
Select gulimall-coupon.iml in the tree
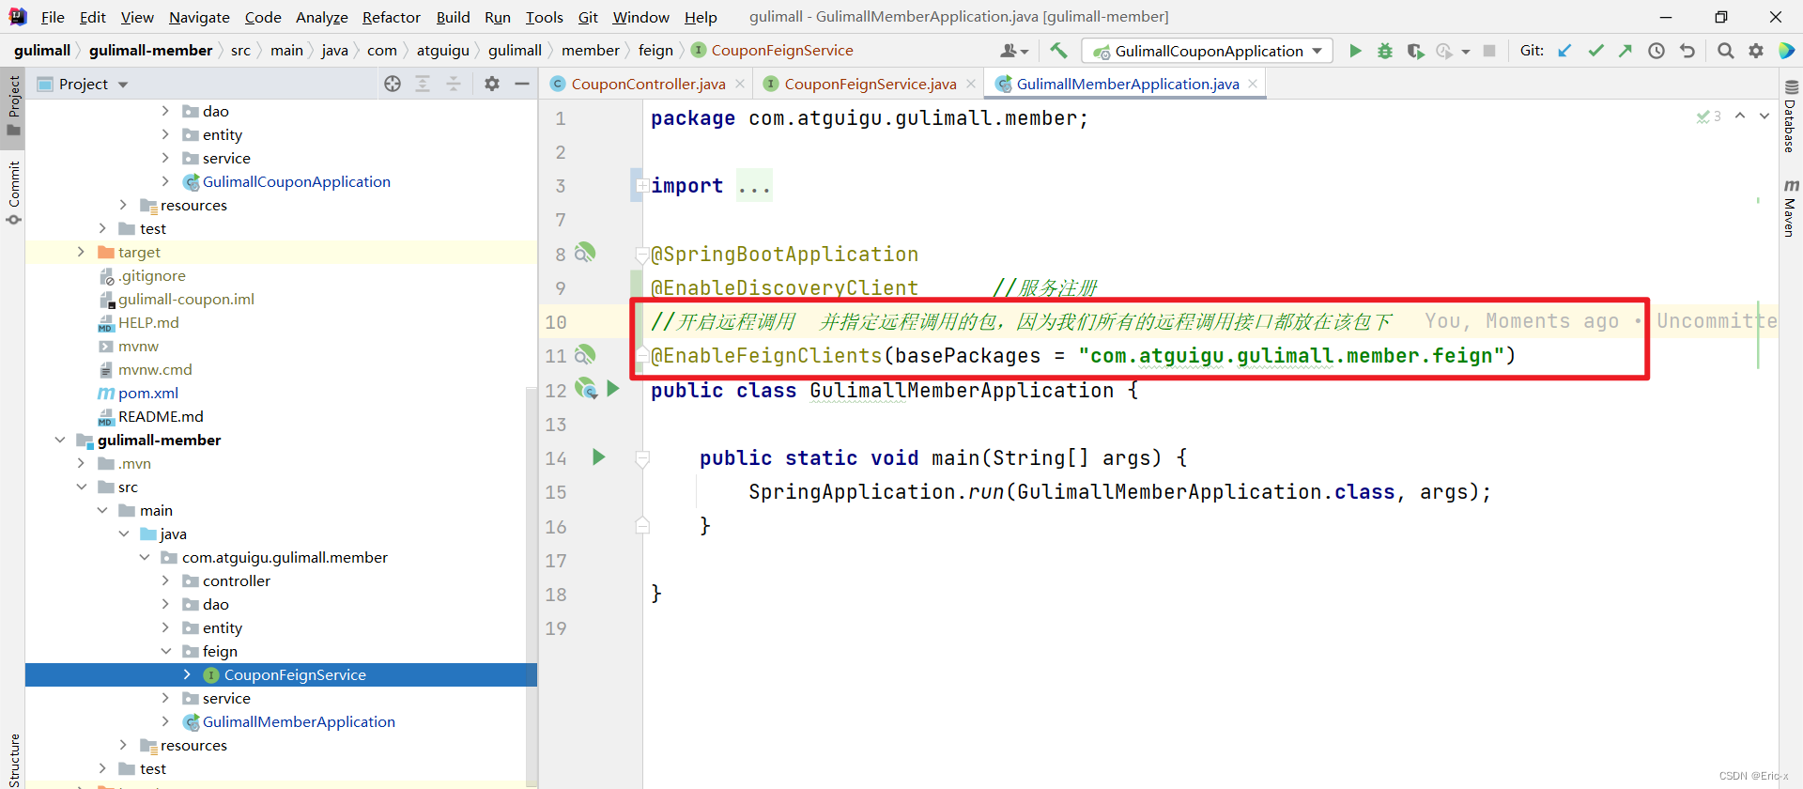coord(186,299)
